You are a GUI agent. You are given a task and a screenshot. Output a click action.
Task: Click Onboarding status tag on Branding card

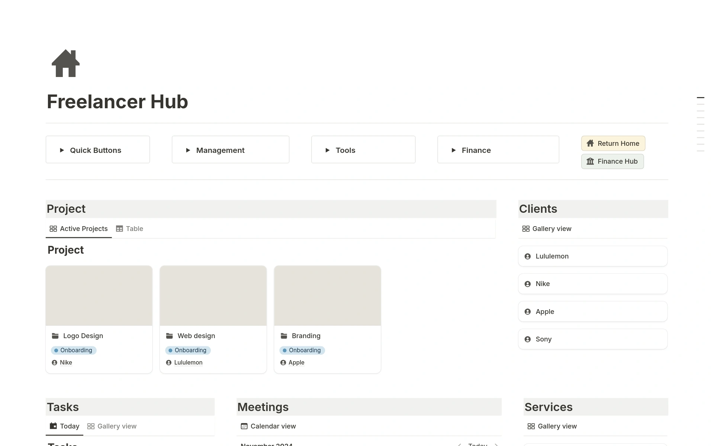[x=302, y=350]
